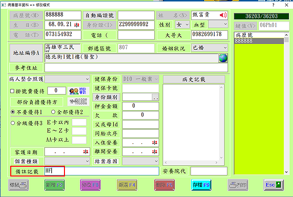The width and height of the screenshot is (293, 197).
Task: Open the calendar picker for 離開安養
Action: pyautogui.click(x=154, y=152)
